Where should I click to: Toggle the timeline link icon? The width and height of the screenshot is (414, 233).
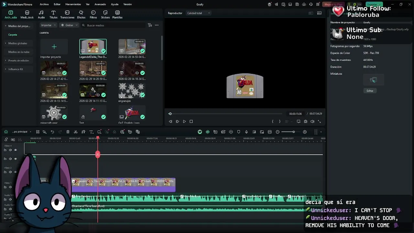pos(6,139)
